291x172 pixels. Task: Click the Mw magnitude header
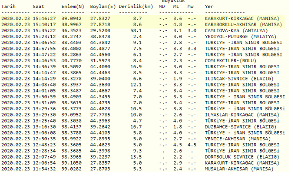(190, 7)
